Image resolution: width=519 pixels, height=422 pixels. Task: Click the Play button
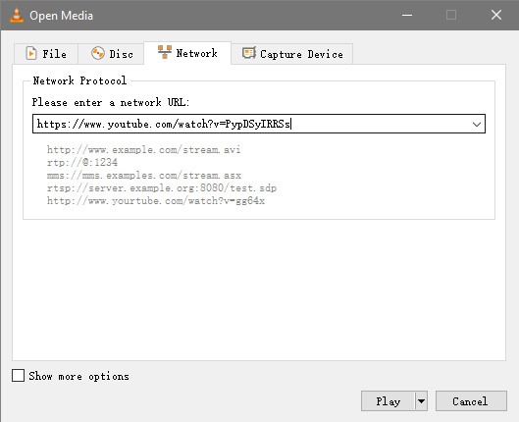[x=388, y=401]
